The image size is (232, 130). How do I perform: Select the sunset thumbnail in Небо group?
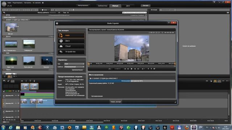11,61
